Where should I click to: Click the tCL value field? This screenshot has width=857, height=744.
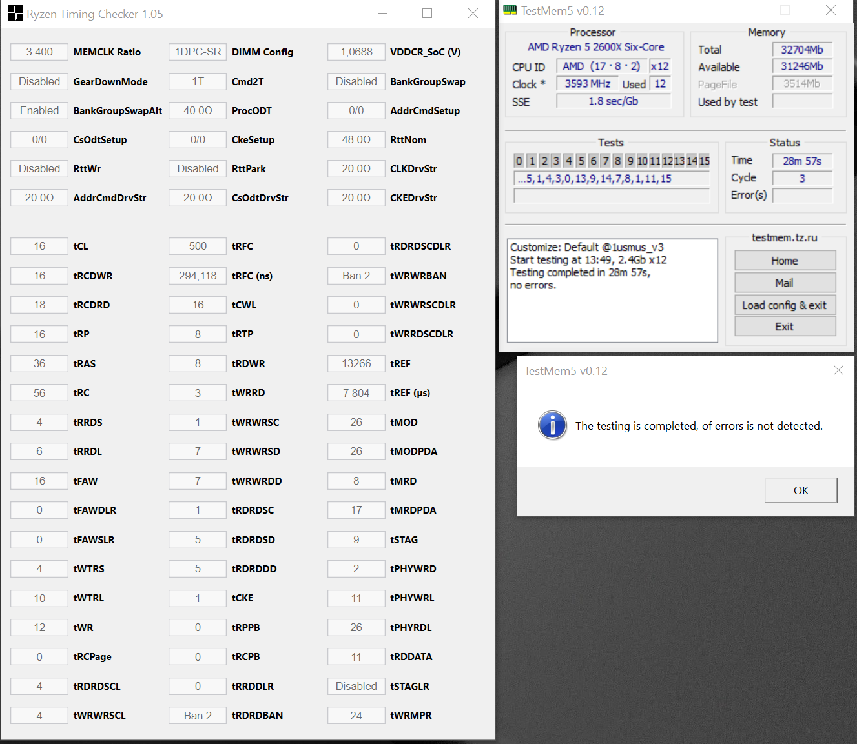tap(39, 246)
